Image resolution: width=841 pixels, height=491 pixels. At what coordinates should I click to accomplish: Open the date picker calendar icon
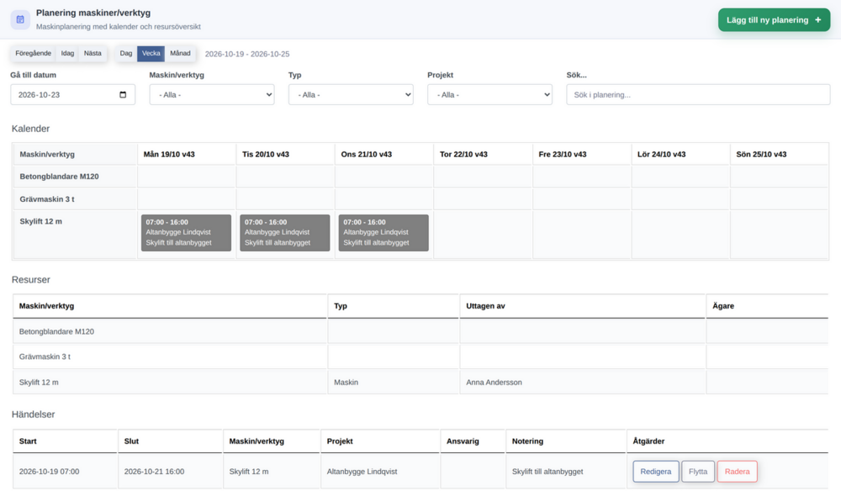[123, 95]
